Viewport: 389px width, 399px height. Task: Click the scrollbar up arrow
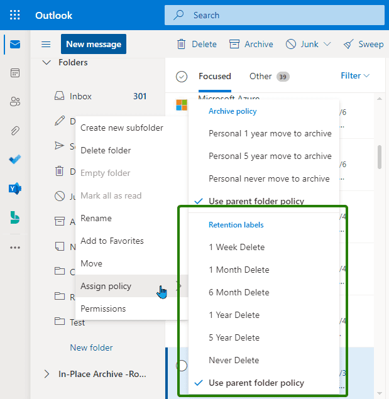point(380,99)
